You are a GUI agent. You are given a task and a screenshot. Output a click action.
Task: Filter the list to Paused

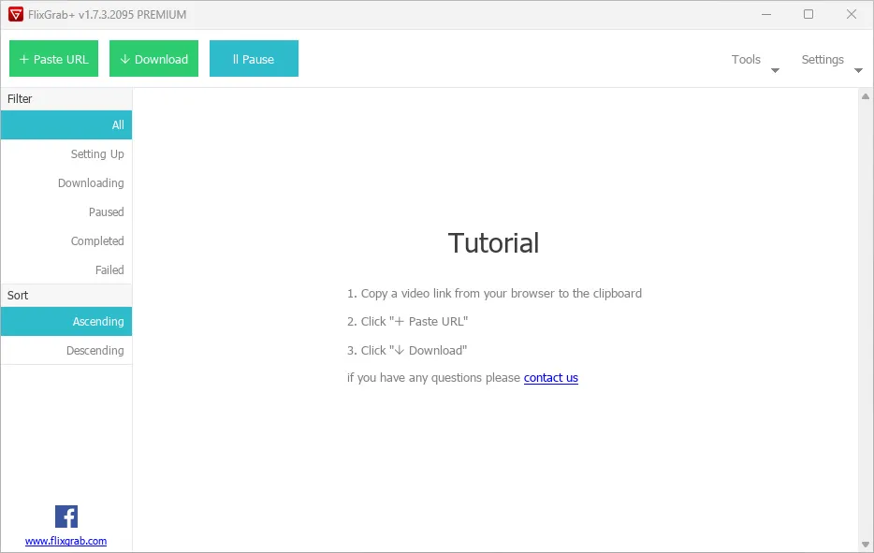[x=66, y=211]
